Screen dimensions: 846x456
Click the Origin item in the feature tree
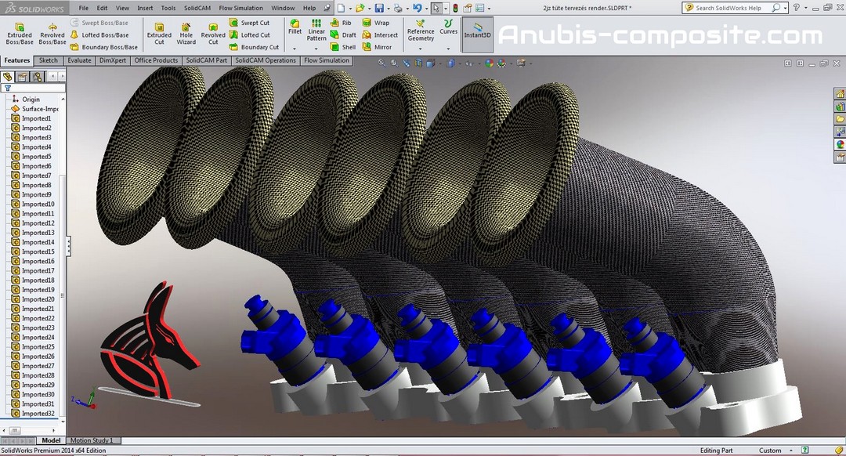[x=31, y=100]
